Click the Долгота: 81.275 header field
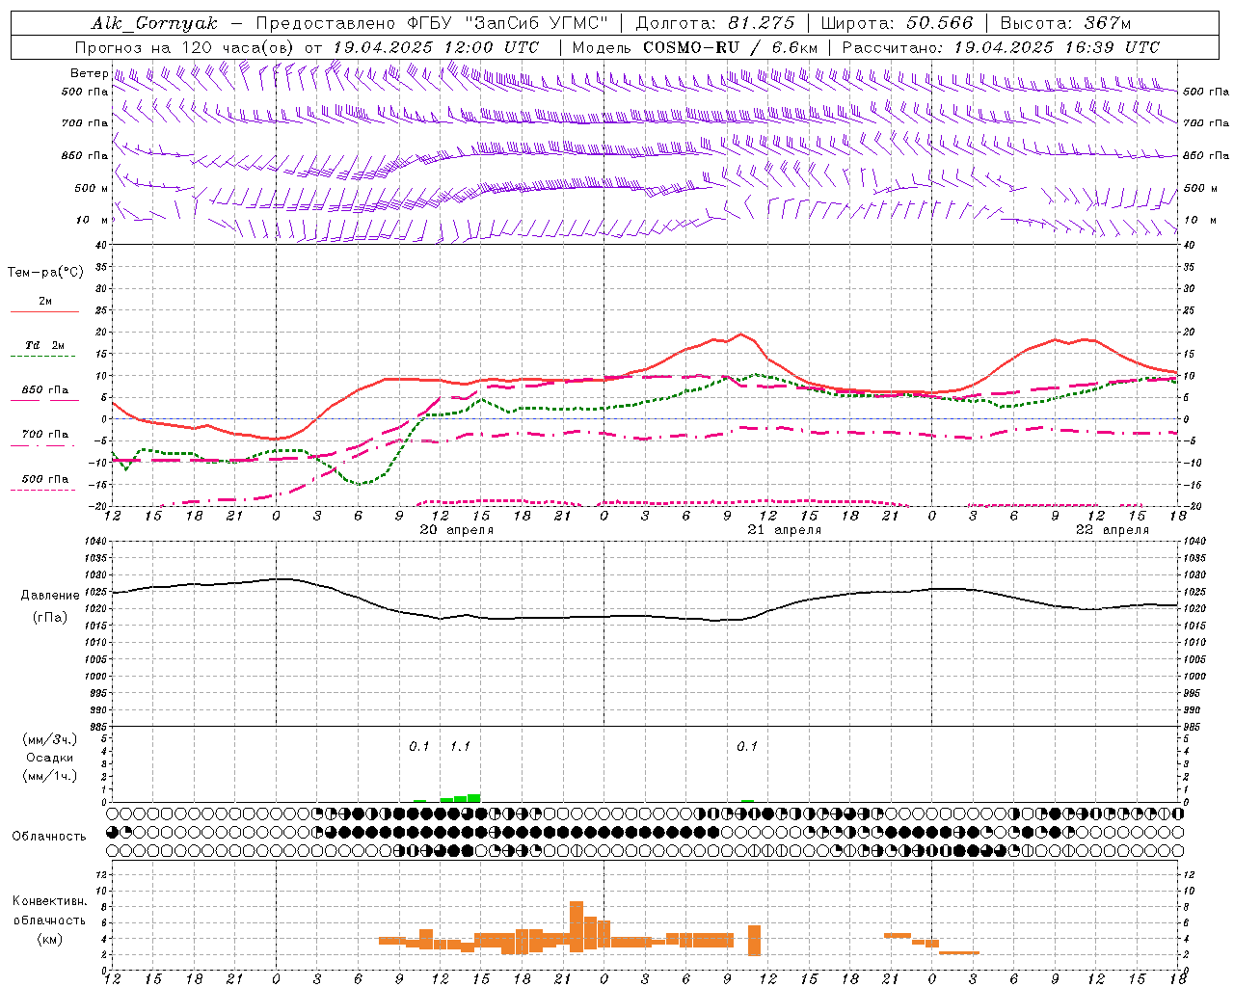The image size is (1234, 987). (x=715, y=23)
